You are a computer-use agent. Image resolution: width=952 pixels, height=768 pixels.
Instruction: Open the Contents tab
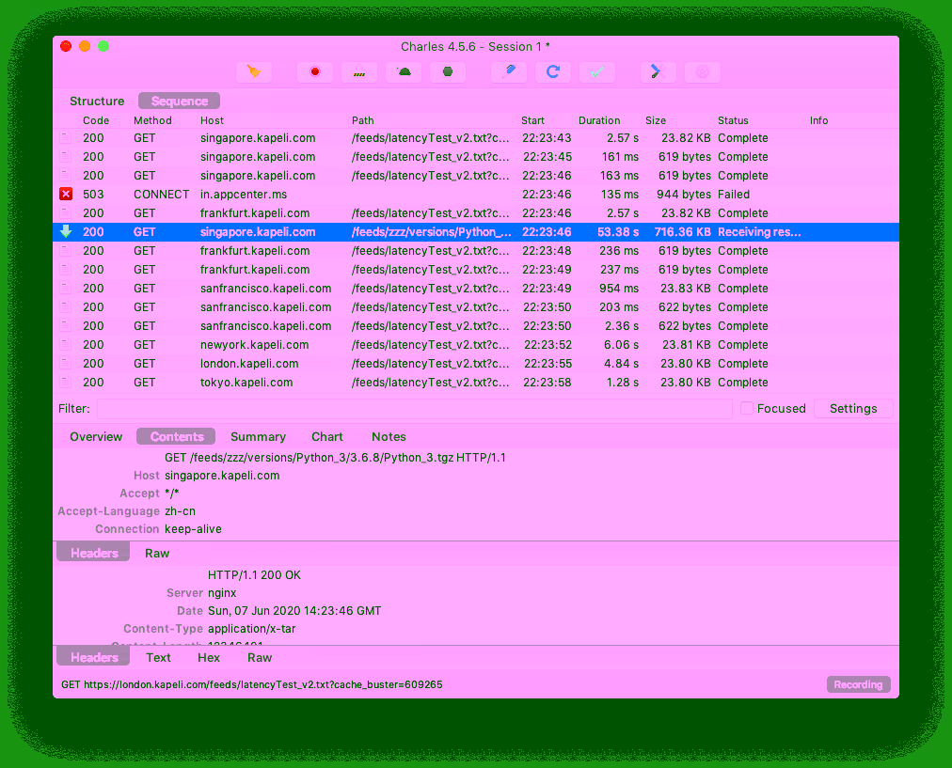click(x=176, y=437)
